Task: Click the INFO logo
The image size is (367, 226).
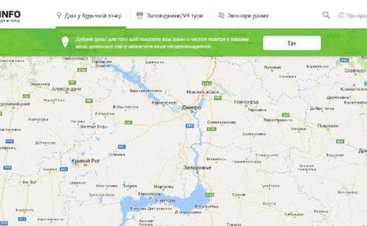Action: (x=10, y=14)
